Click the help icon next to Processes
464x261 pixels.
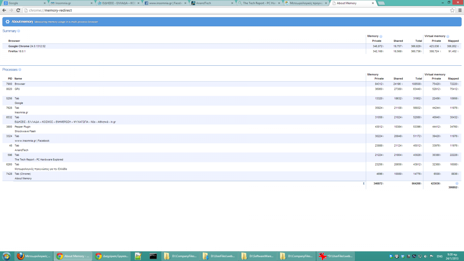(x=20, y=70)
